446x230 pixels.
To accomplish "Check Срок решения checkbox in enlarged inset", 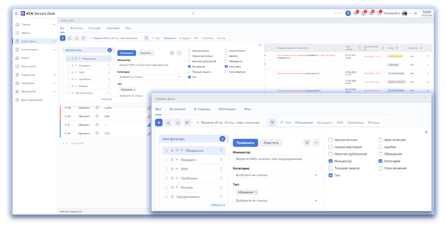I will (380, 168).
